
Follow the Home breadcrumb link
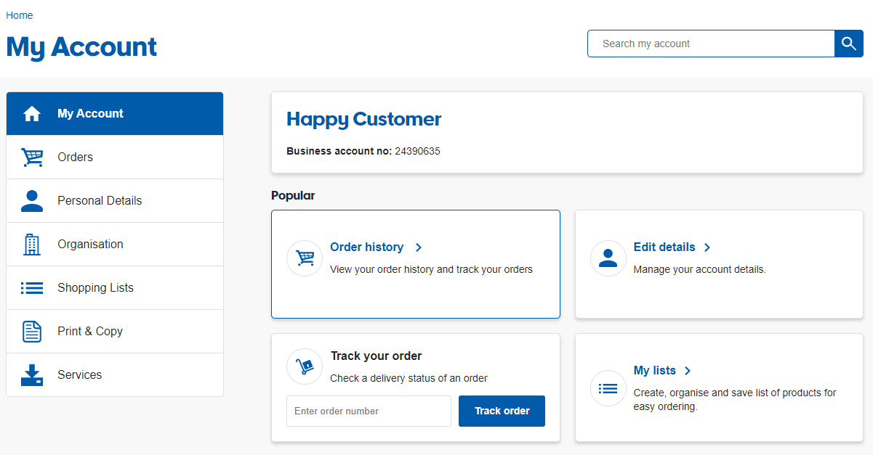coord(20,15)
